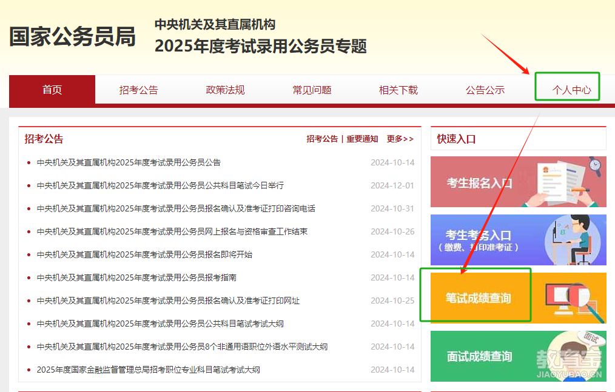This screenshot has width=615, height=392.
Task: Open 网上报名与资格审查工作结束 announcement
Action: [x=172, y=231]
